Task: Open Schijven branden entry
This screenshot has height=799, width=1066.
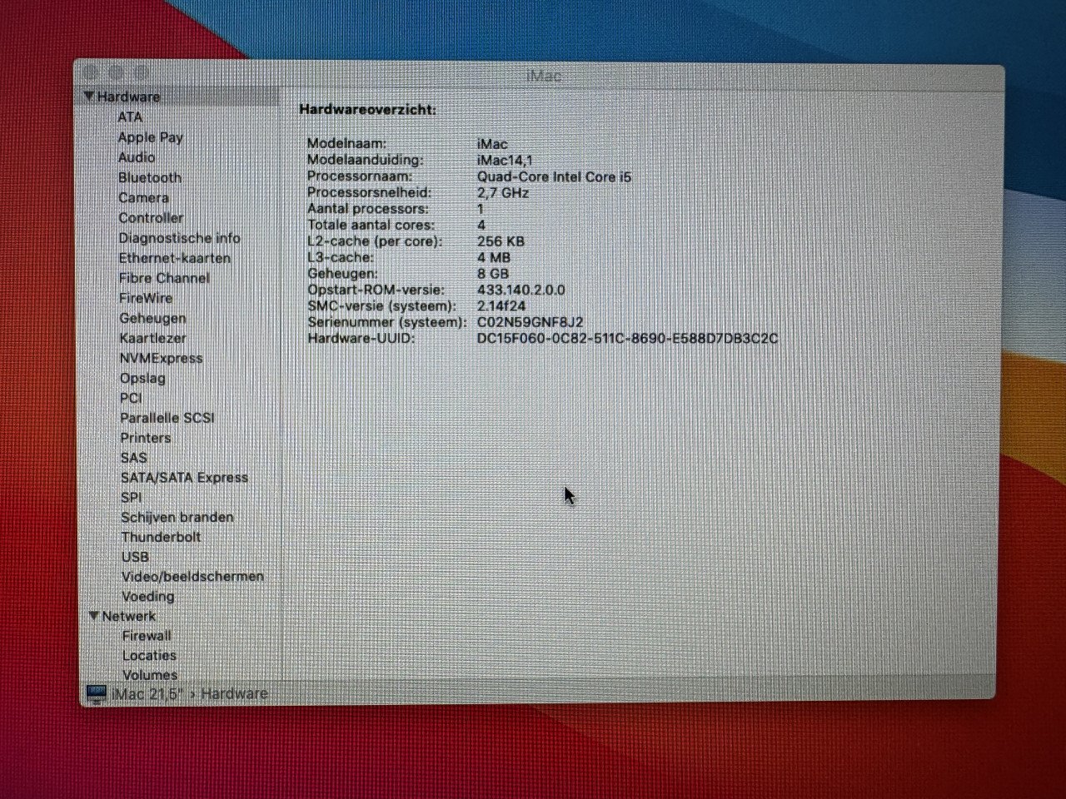Action: click(177, 517)
